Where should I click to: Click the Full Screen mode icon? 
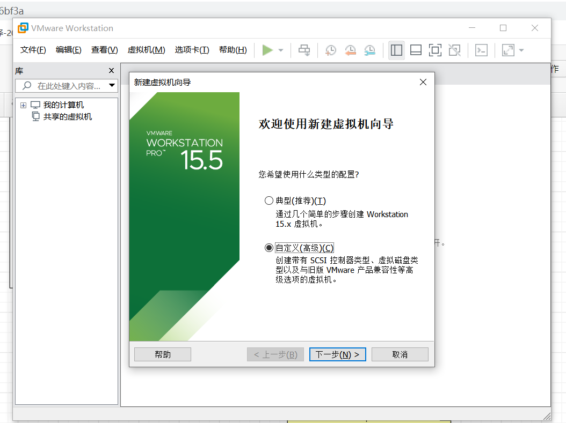pos(435,50)
